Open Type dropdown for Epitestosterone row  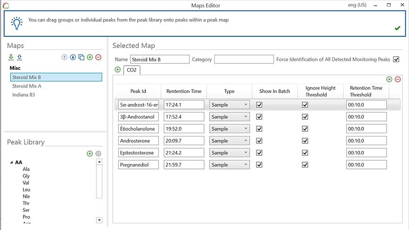tap(230, 153)
